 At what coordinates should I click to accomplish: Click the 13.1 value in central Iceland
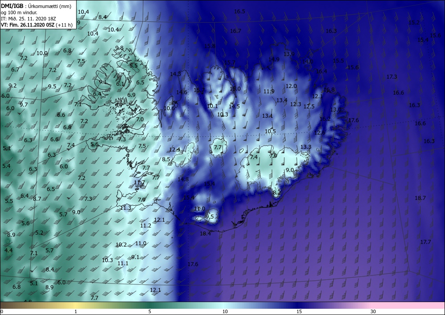[267, 116]
